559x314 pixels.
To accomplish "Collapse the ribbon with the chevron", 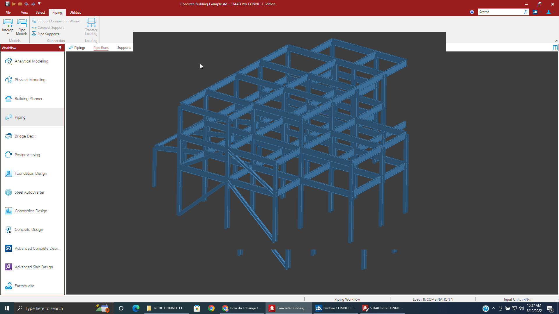I will 556,41.
